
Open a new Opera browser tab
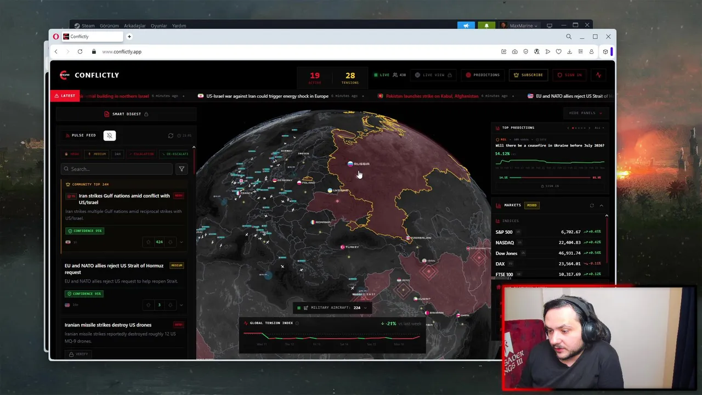[129, 37]
